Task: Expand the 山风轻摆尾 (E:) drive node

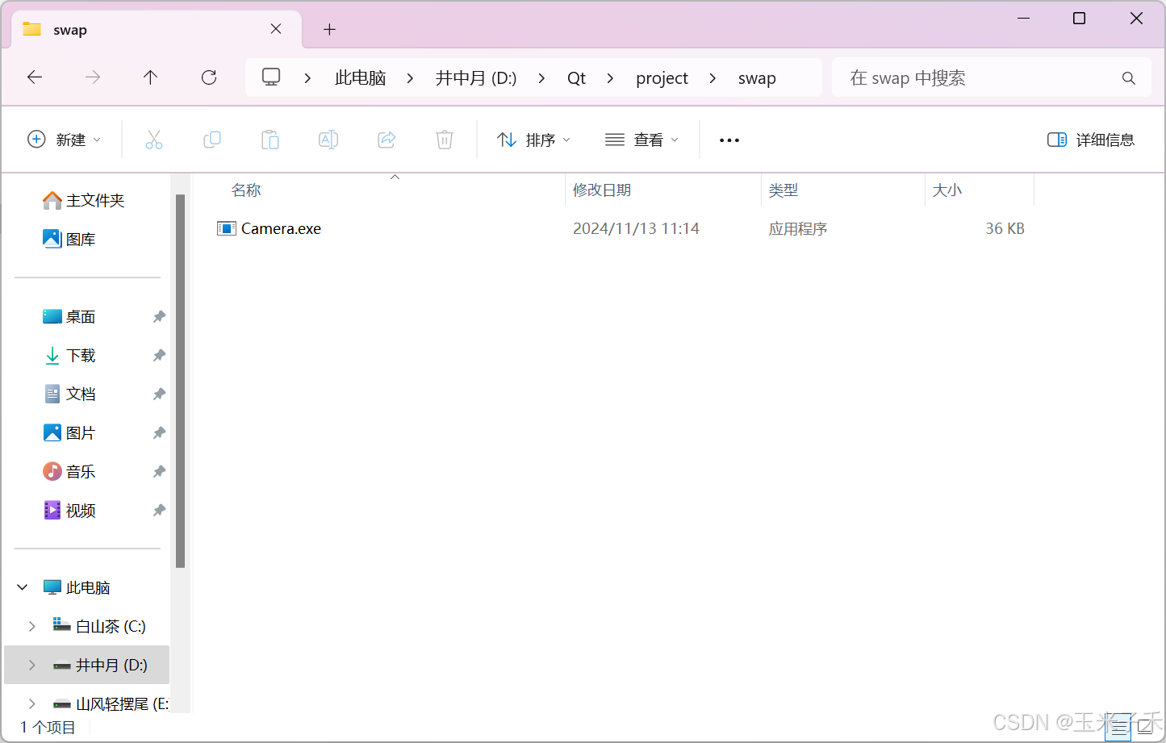Action: (x=32, y=703)
